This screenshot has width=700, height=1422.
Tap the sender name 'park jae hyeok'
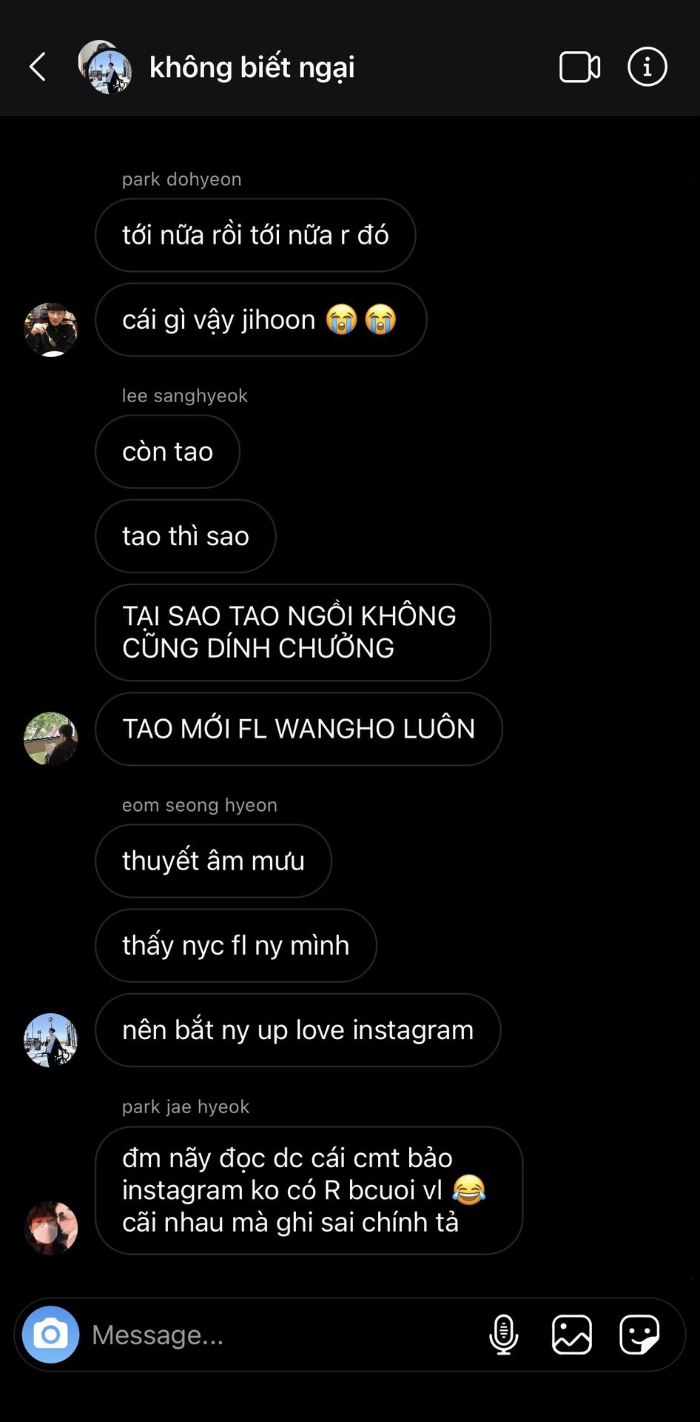coord(186,1106)
